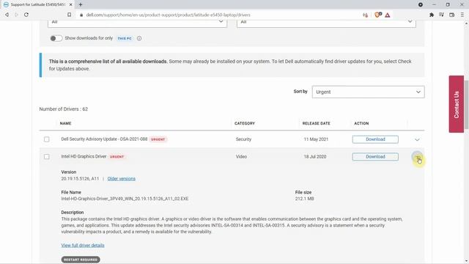Screen dimensions: 469x264
Task: Tick the Dell Security Advisory Update checkbox
Action: click(47, 139)
